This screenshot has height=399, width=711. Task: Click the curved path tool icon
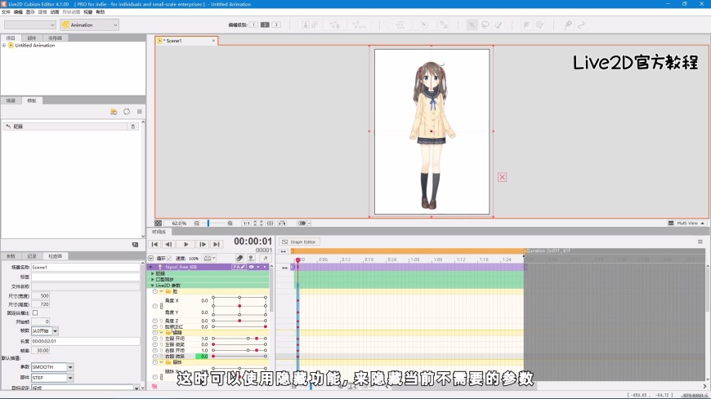coord(581,25)
